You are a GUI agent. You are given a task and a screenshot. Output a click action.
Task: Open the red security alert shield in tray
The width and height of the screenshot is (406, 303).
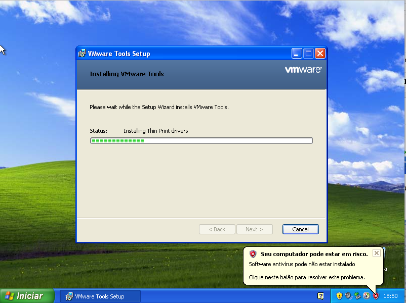point(375,296)
